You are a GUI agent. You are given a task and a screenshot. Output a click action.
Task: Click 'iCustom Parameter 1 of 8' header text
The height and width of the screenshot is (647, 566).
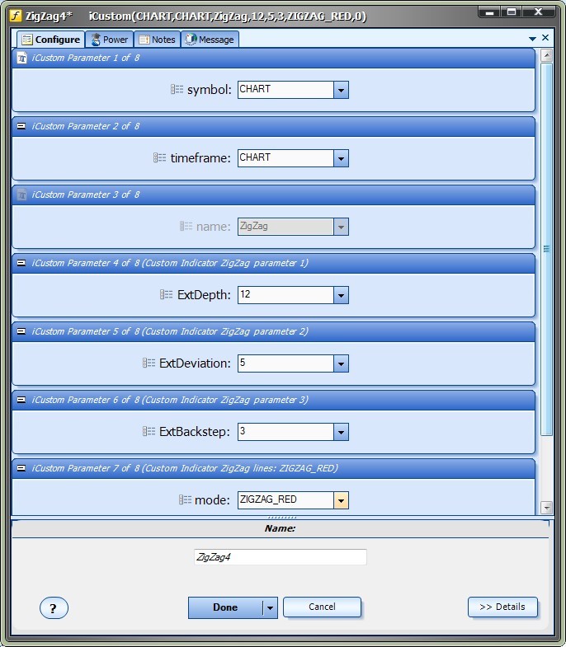point(86,58)
